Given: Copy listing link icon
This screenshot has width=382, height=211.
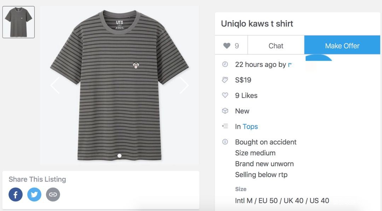Looking at the screenshot, I should click(53, 194).
